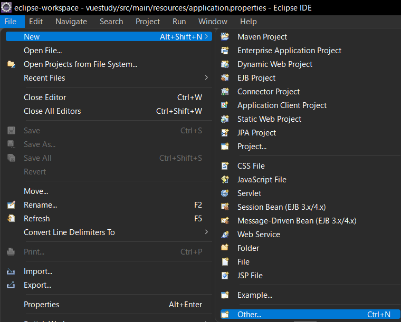Open the File menu
The height and width of the screenshot is (322, 401).
(x=11, y=22)
